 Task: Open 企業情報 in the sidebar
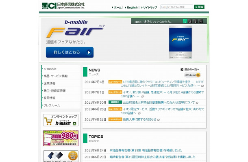point(50,83)
